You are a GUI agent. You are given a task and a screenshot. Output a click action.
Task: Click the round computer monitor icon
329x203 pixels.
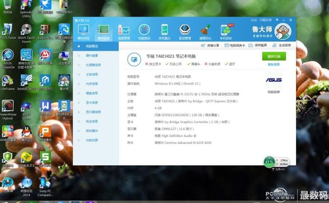click(134, 60)
